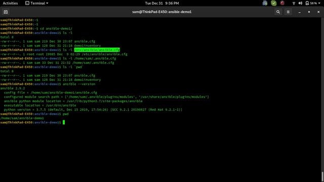Click the /home/sam/ansible-demo1 pwd output

[22, 118]
